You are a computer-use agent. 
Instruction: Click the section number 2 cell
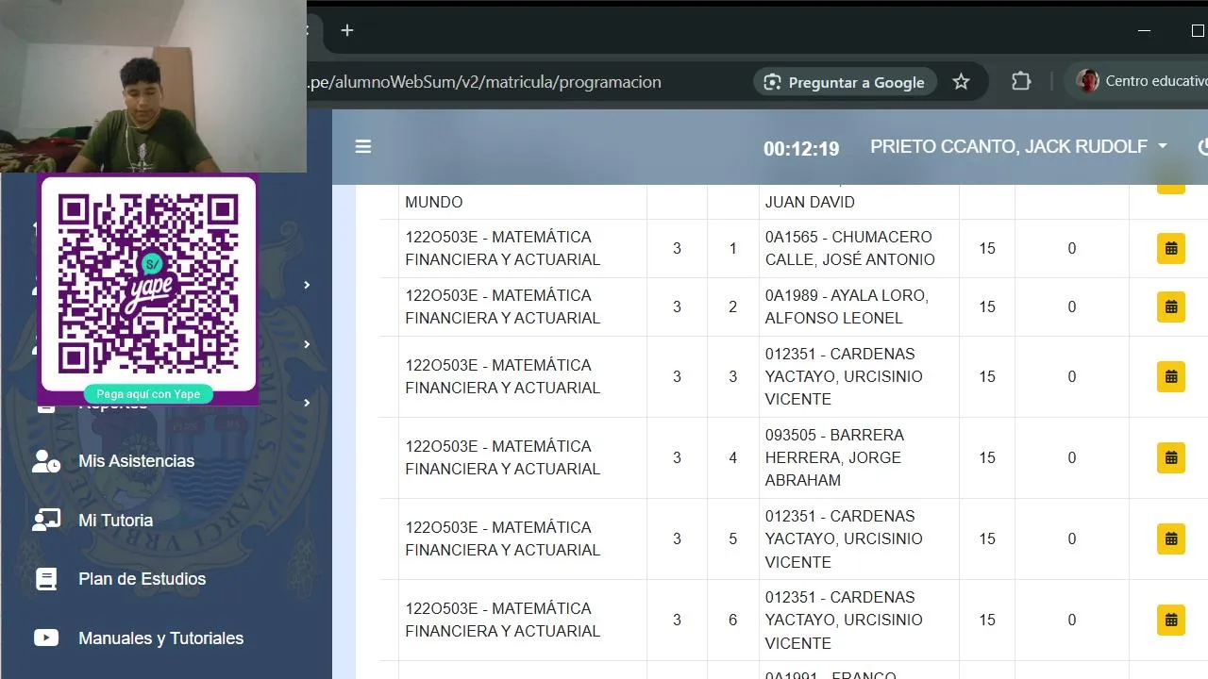coord(732,307)
